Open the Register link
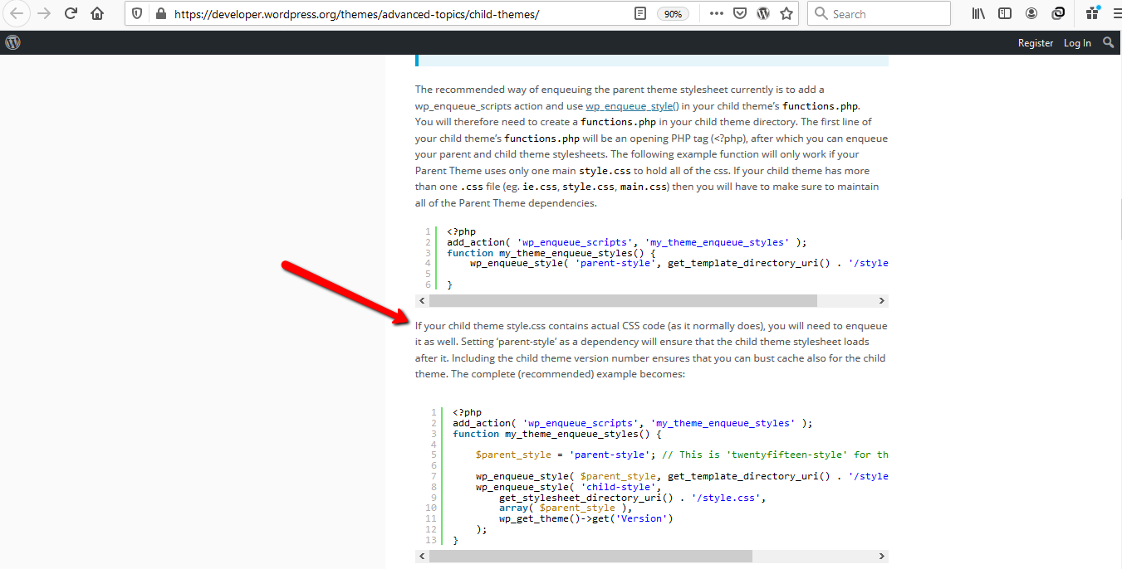Image resolution: width=1122 pixels, height=569 pixels. tap(1036, 43)
